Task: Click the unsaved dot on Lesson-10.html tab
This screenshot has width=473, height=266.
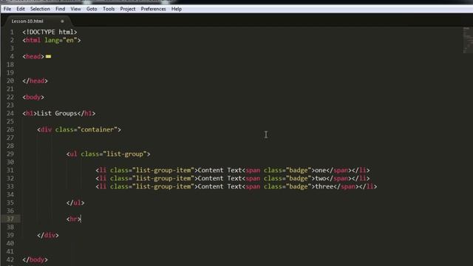Action: pos(62,21)
